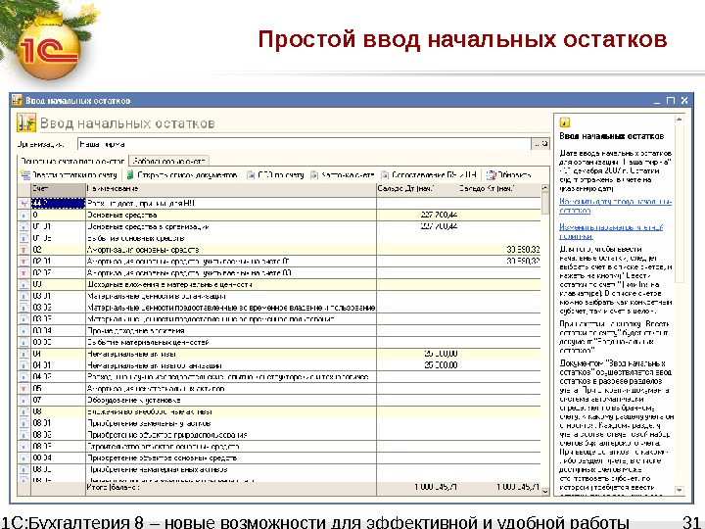The height and width of the screenshot is (529, 705).
Task: Click the form icon beside the 'Ввод начальных остатков' heading
Action: (x=26, y=122)
